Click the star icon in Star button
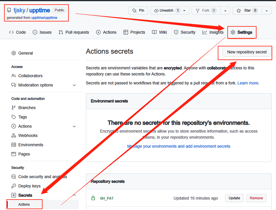This screenshot has width=276, height=210. [239, 10]
